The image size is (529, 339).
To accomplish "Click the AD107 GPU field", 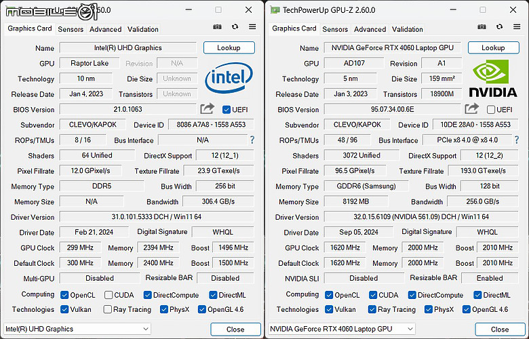I will (x=354, y=63).
